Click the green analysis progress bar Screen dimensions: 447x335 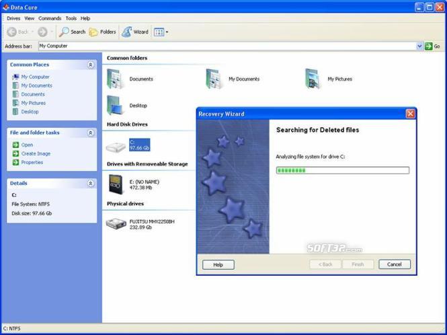click(343, 170)
